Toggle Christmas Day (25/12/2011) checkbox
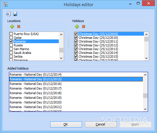The image size is (157, 133). [76, 41]
